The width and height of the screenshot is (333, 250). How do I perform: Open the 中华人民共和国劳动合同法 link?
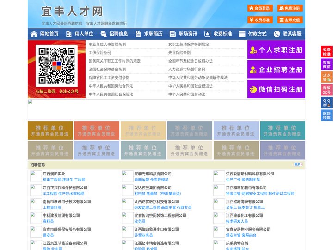(x=111, y=86)
